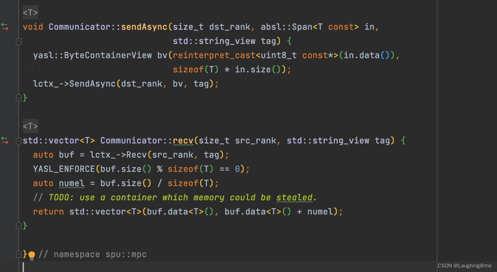497x272 pixels.
Task: Click the src_rank parameter in recv signature
Action: [256, 141]
